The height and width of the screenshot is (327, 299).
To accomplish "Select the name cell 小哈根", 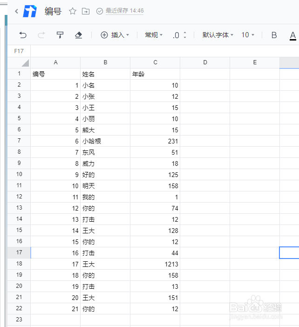I will pos(105,141).
